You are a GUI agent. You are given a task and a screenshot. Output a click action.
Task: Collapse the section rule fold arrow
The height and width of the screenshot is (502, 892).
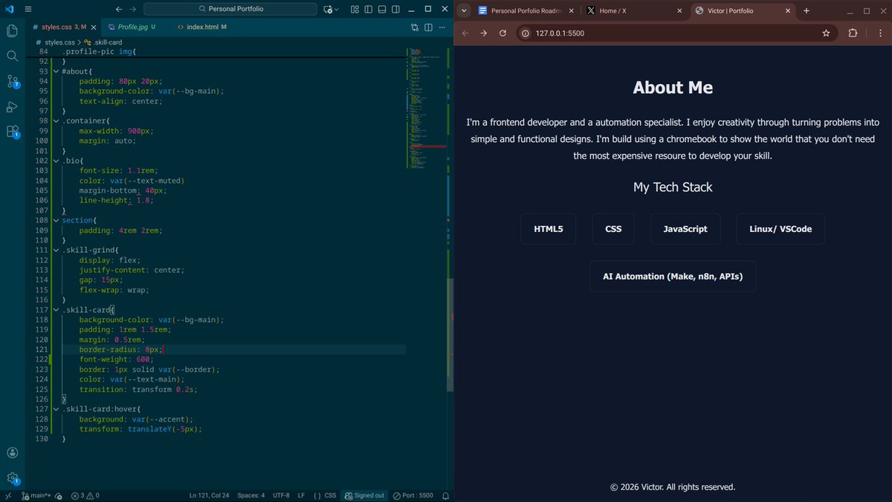(56, 220)
